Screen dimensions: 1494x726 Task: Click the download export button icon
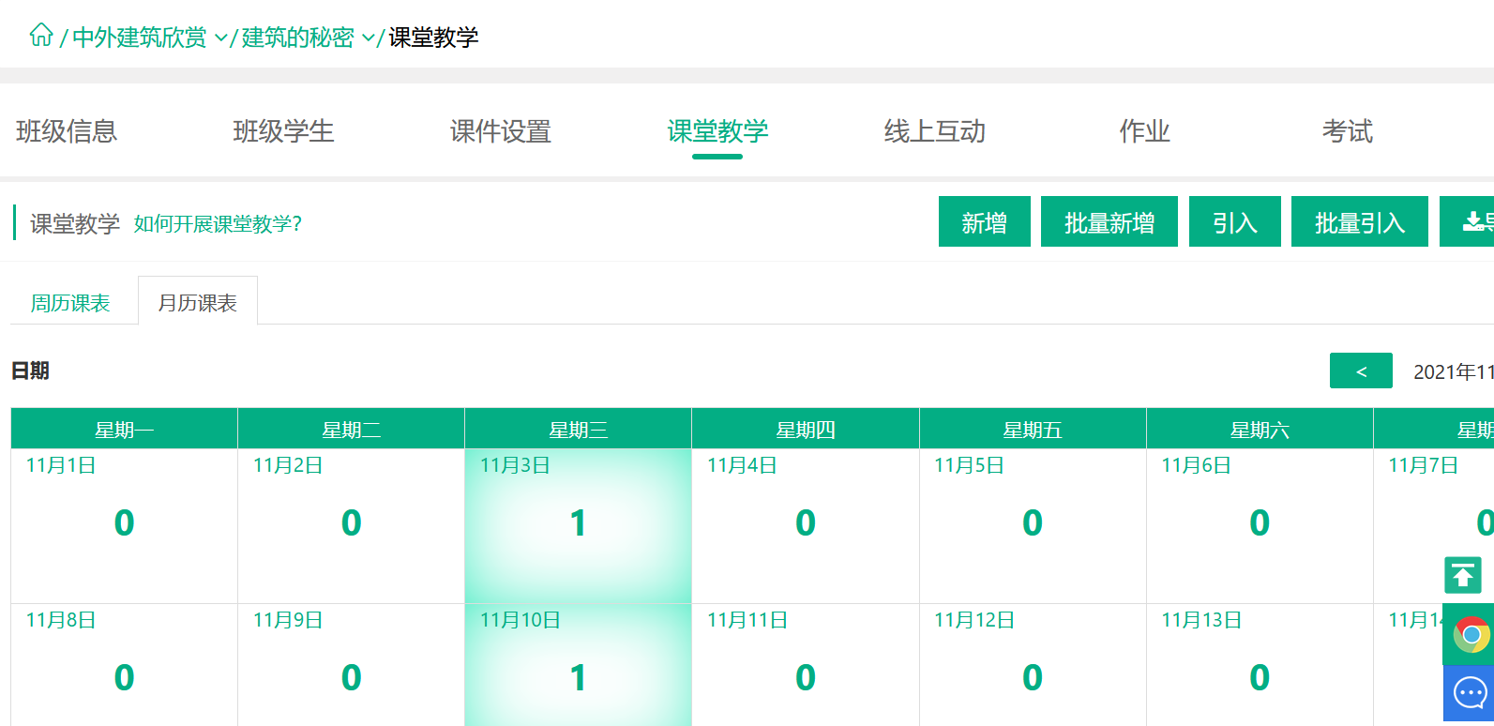pos(1474,222)
